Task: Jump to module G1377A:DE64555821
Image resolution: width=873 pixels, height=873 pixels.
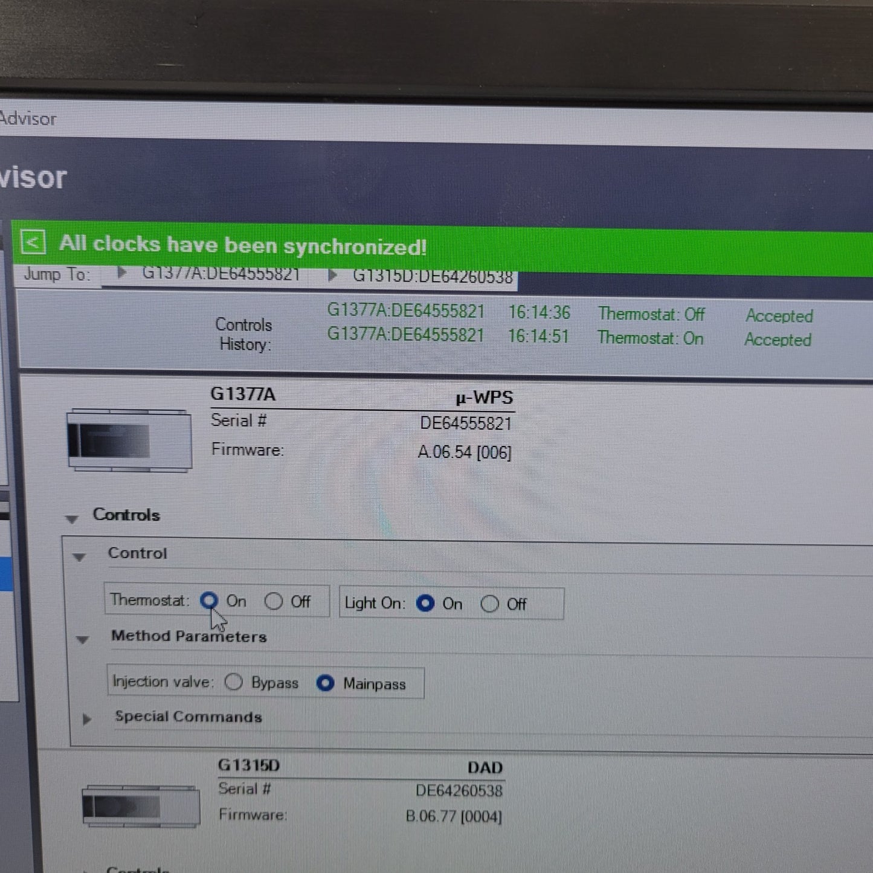Action: pyautogui.click(x=221, y=274)
